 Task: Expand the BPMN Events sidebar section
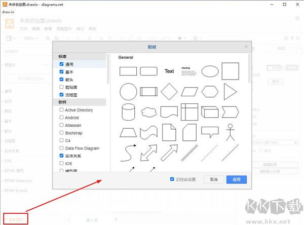click(16, 191)
